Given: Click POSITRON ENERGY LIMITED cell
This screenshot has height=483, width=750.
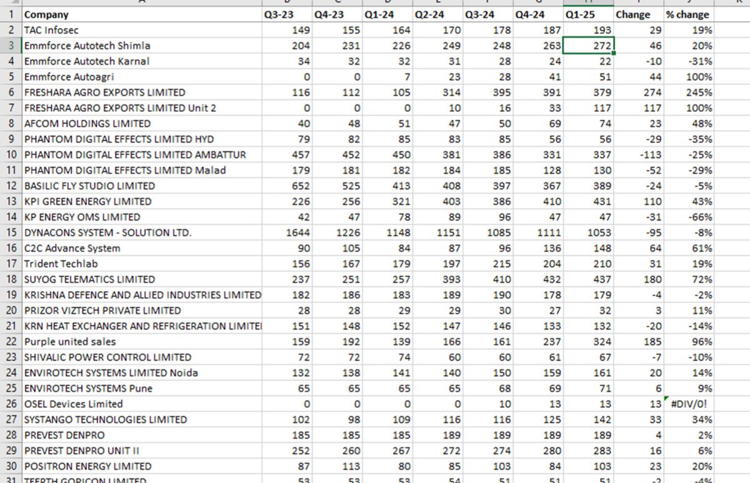Looking at the screenshot, I should (142, 466).
